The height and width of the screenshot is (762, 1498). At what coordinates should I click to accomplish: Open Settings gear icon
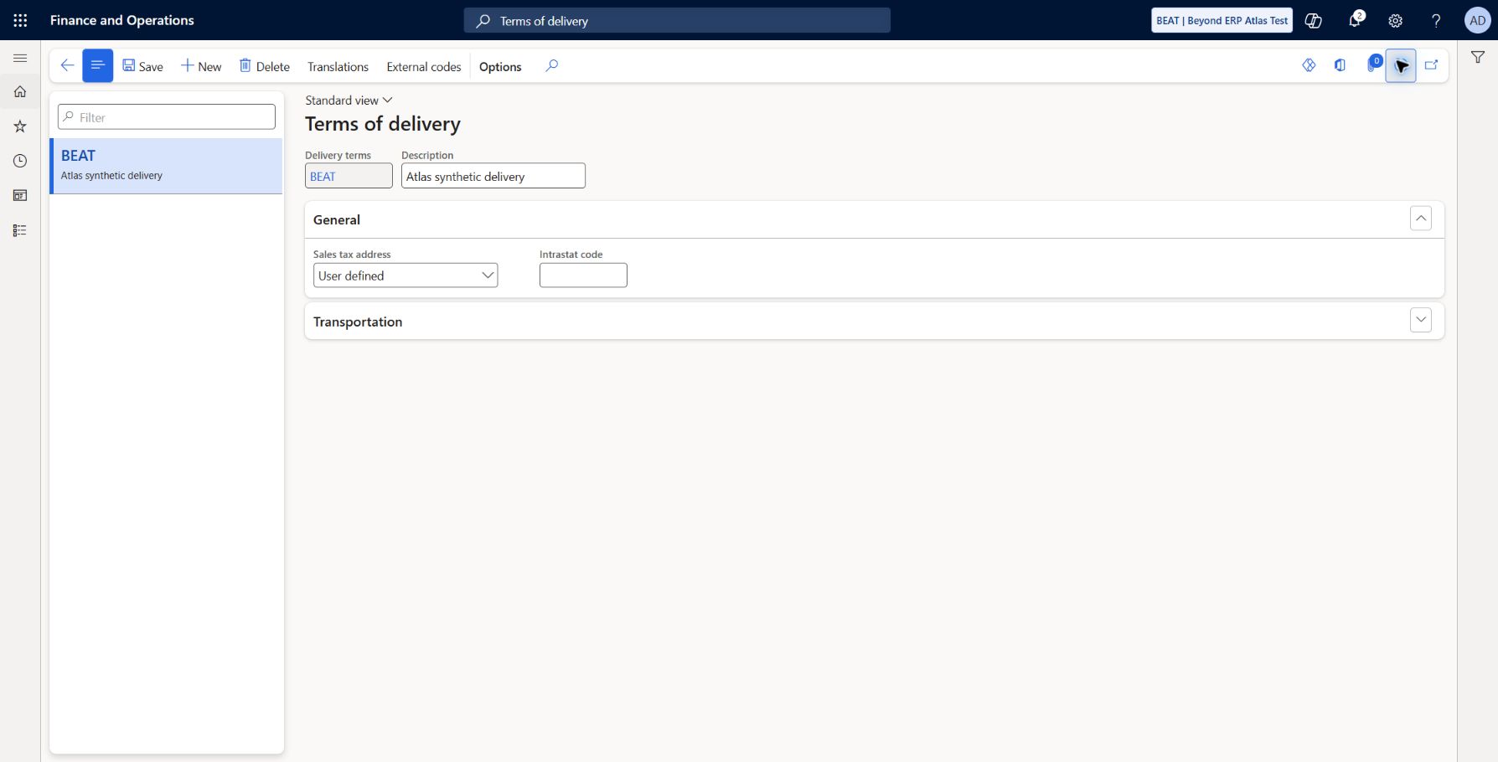click(1395, 20)
